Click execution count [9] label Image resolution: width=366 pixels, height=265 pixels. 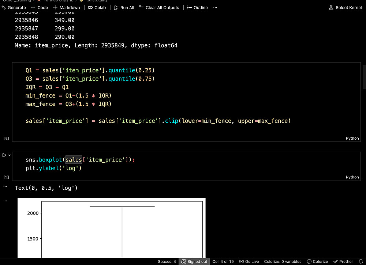point(6,177)
